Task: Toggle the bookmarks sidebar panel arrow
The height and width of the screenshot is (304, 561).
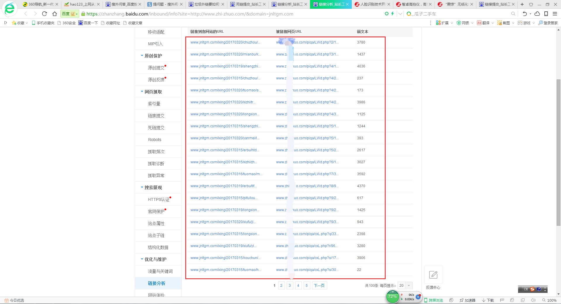Action: 5,23
